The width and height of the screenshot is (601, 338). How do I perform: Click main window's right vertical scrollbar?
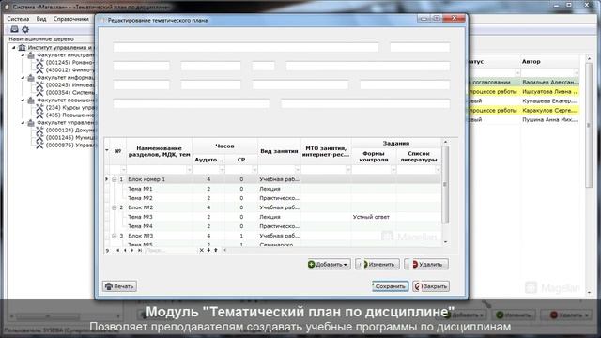click(x=589, y=125)
